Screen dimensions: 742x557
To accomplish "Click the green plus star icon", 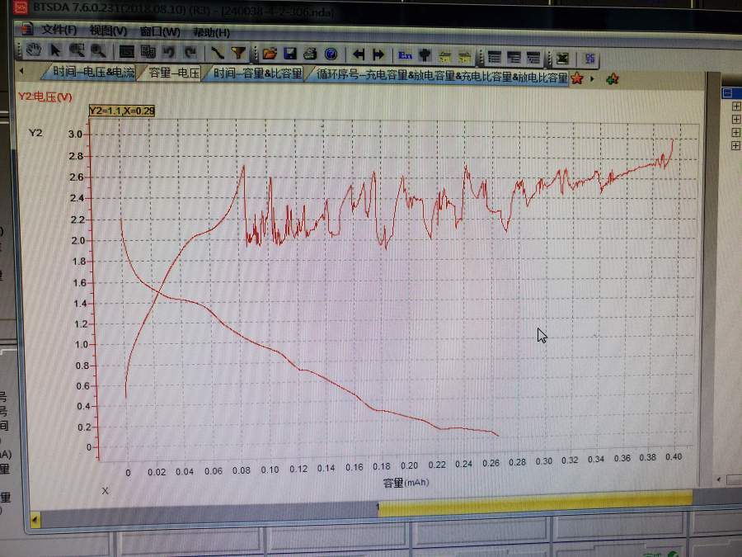I will (612, 79).
